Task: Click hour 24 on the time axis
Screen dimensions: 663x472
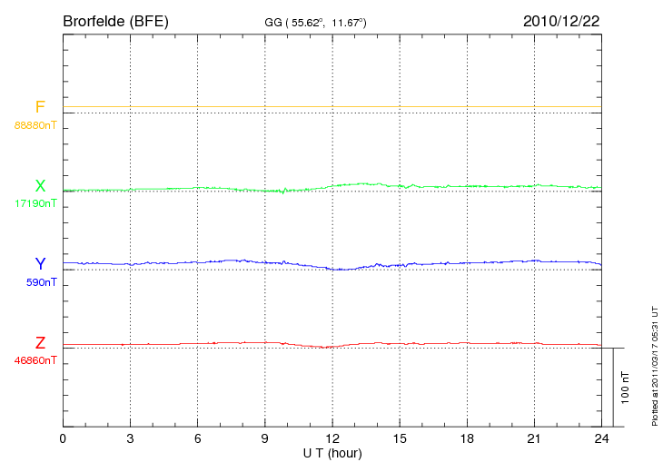Action: tap(601, 438)
